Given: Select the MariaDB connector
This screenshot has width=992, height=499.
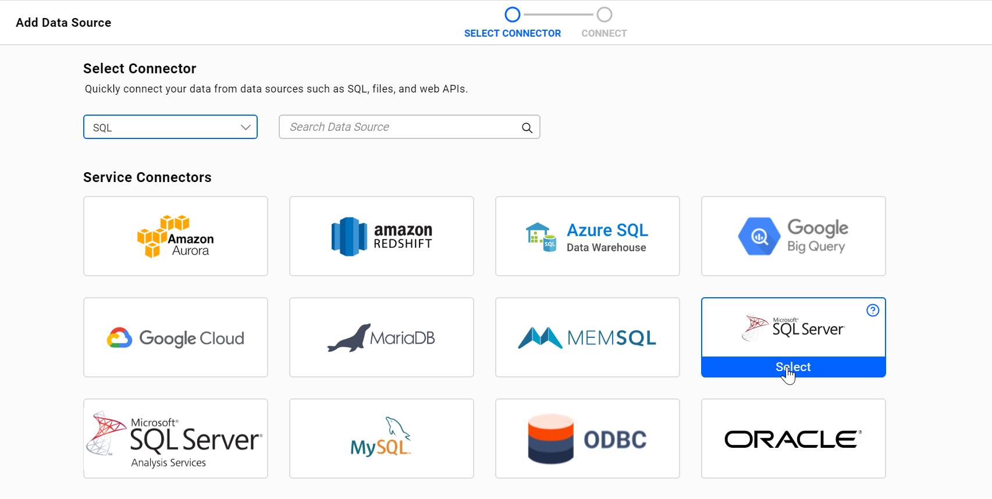Looking at the screenshot, I should [x=382, y=337].
